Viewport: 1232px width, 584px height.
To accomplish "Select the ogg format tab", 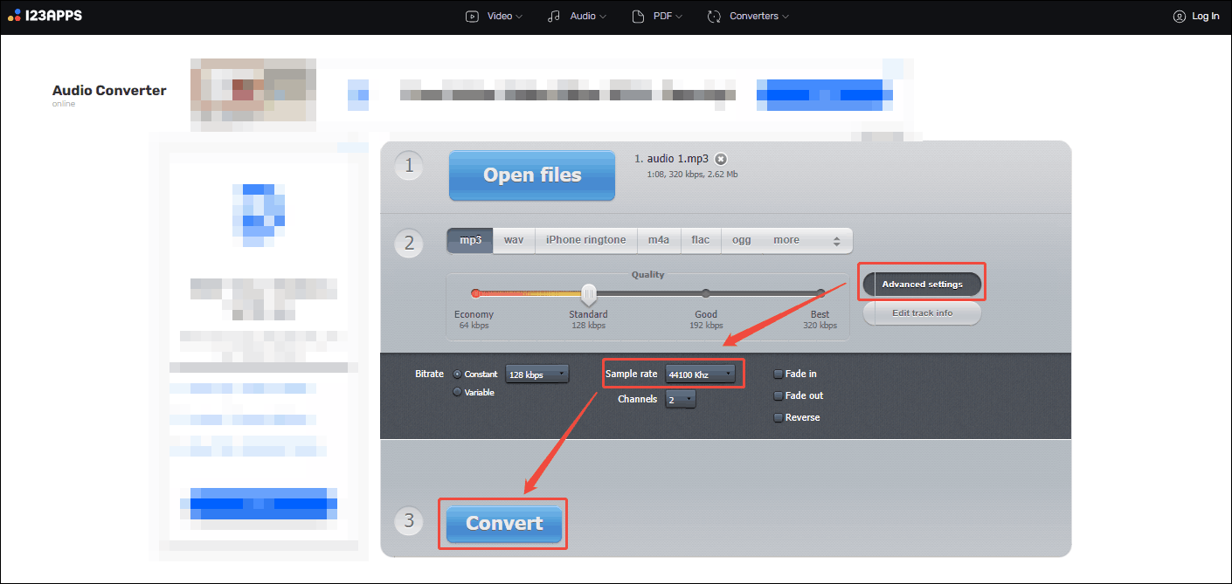I will coord(742,240).
